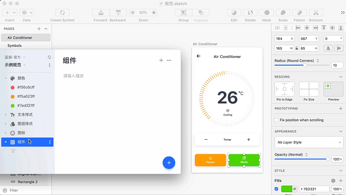This screenshot has width=346, height=195.
Task: Open the No Layer Style dropdown
Action: 309,142
